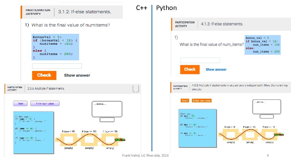The image size is (291, 163).
Task: Click the C++ age code panel in activity 3.3.6
Action: [x=34, y=133]
